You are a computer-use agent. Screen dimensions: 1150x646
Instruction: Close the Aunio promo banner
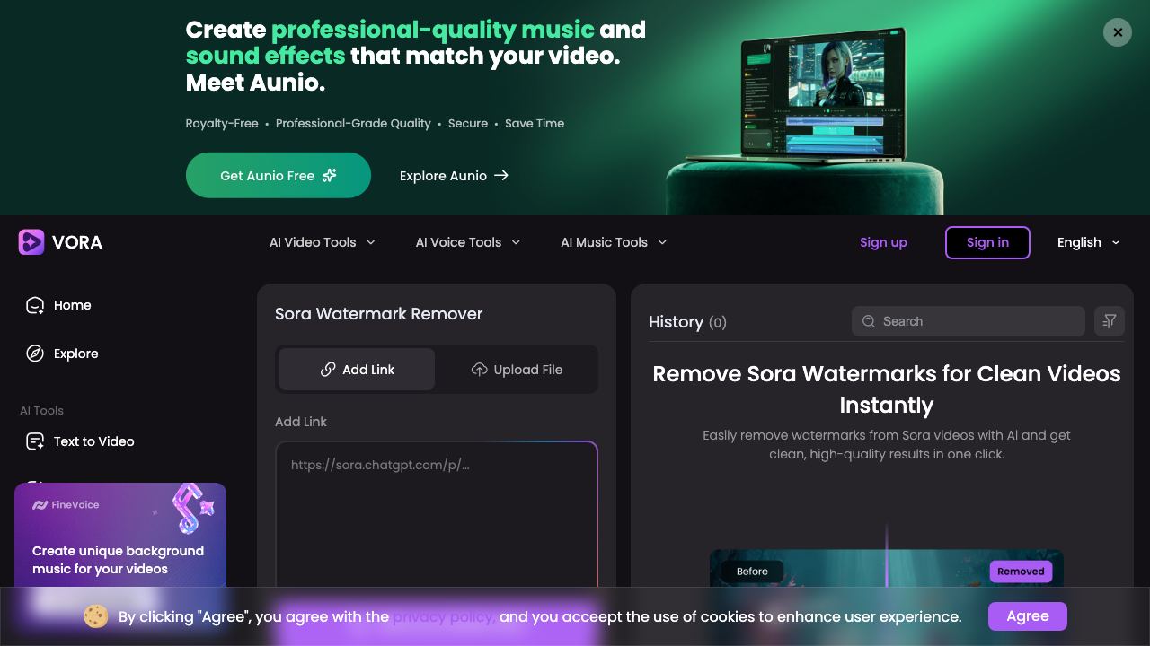[1118, 32]
